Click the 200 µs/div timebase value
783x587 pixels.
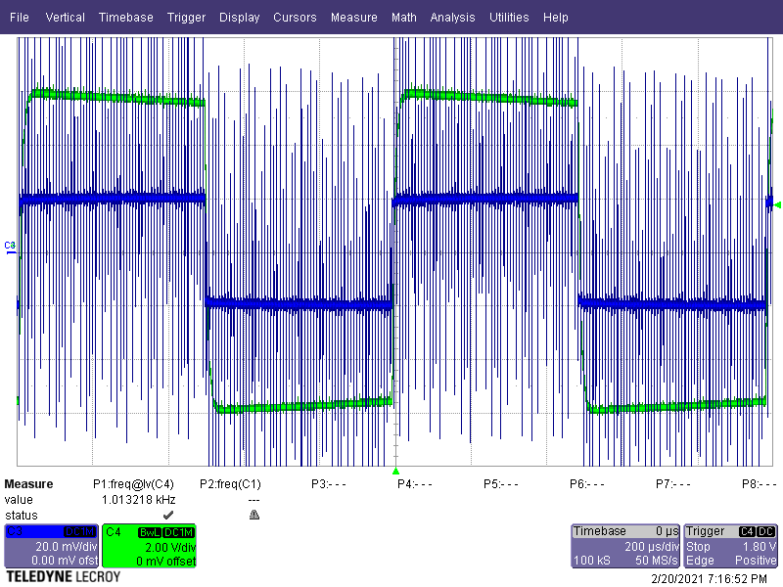[651, 547]
